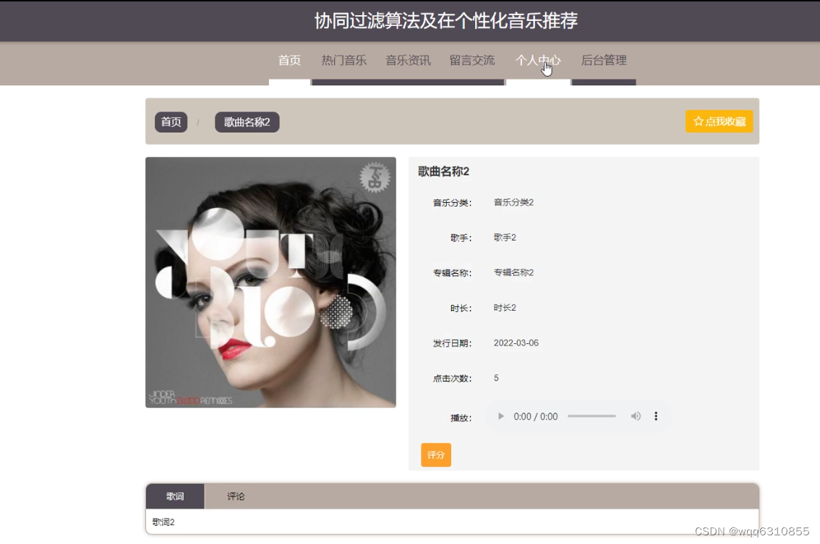
Task: Open 首页 in the navigation bar
Action: [289, 61]
